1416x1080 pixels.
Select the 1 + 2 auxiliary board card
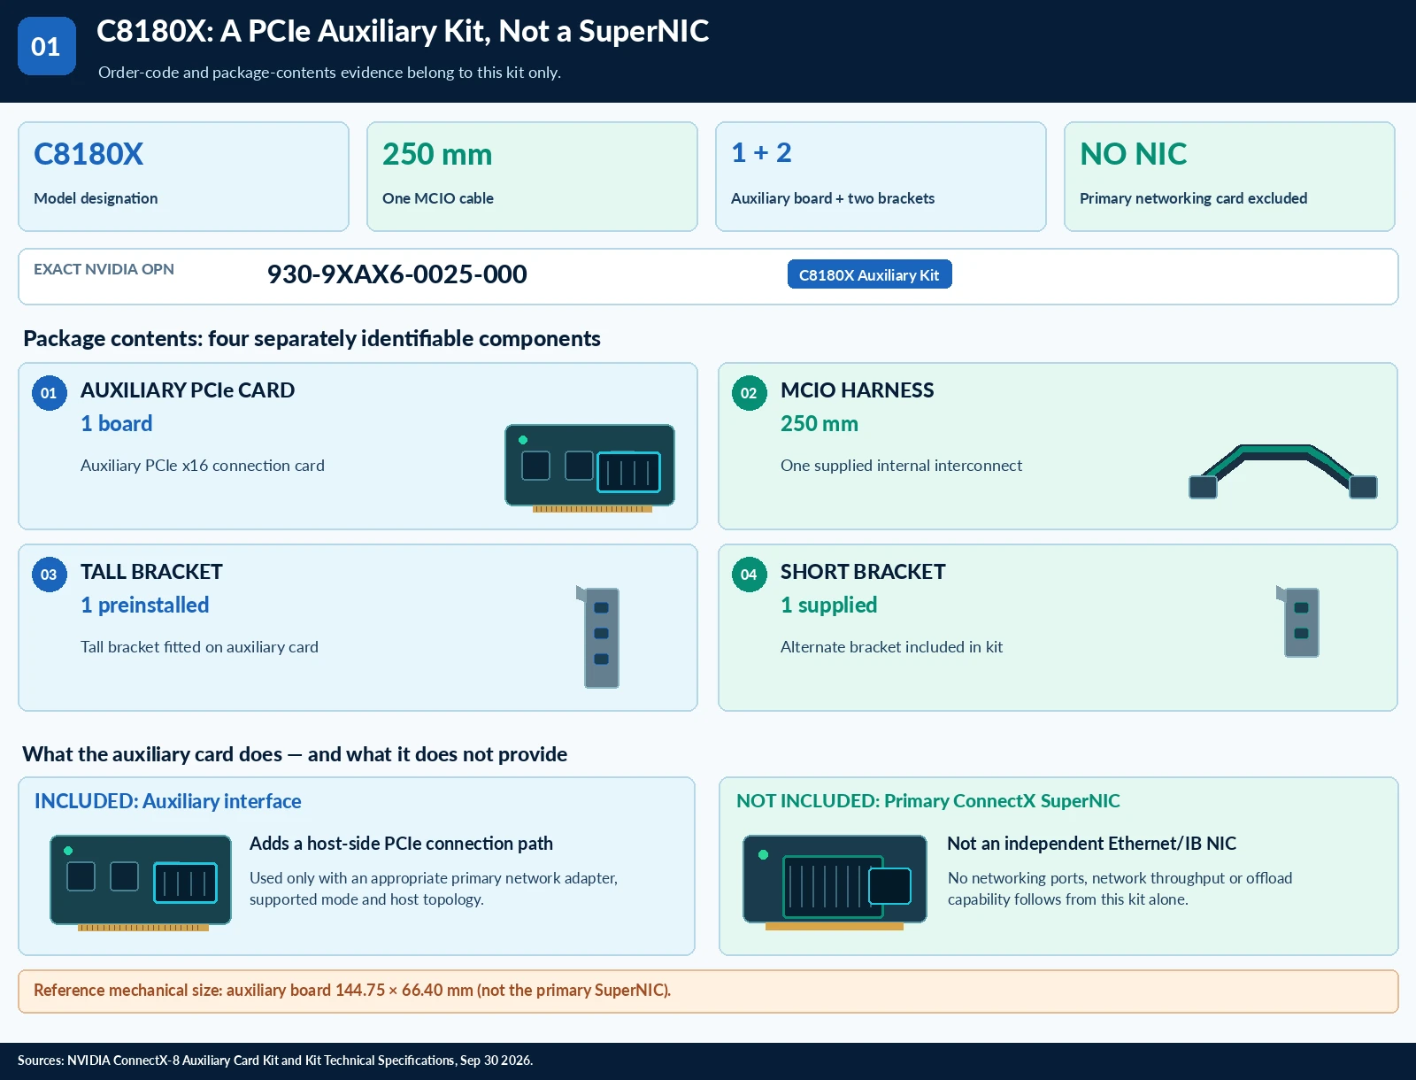(881, 176)
